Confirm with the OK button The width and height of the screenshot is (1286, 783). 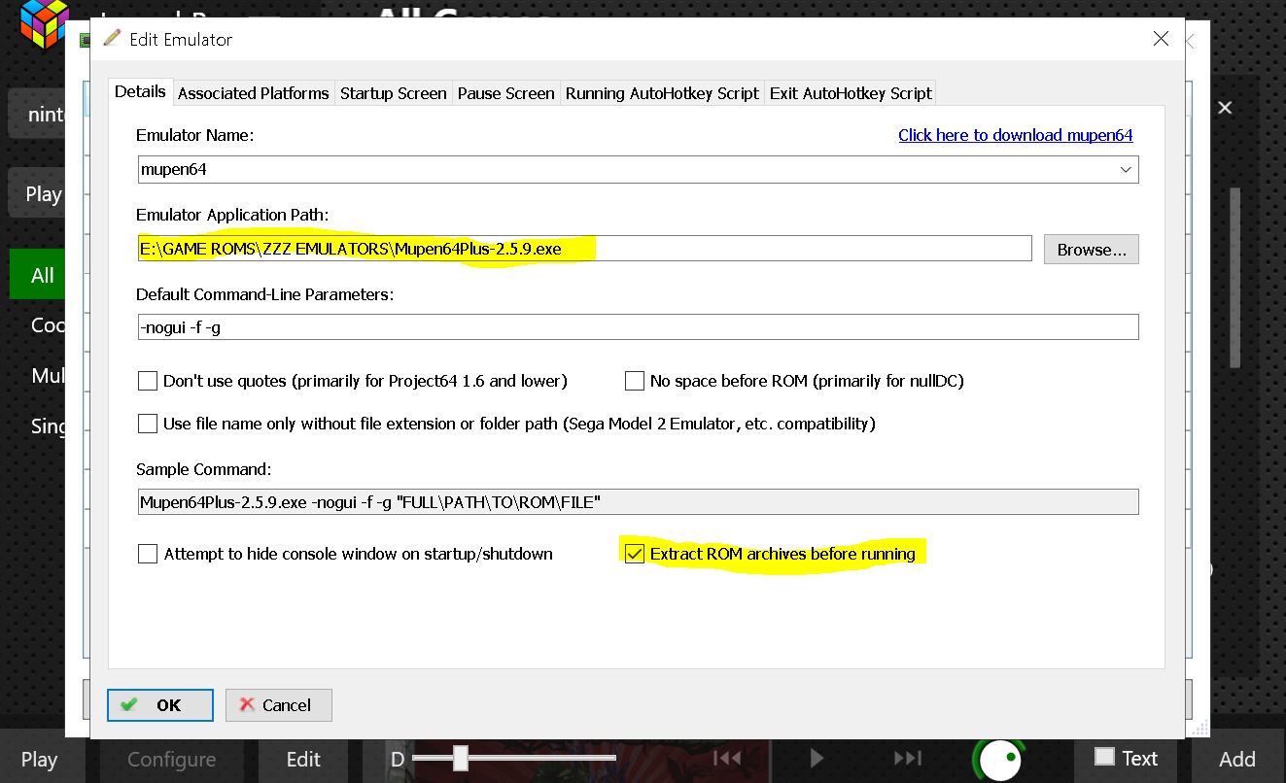160,705
